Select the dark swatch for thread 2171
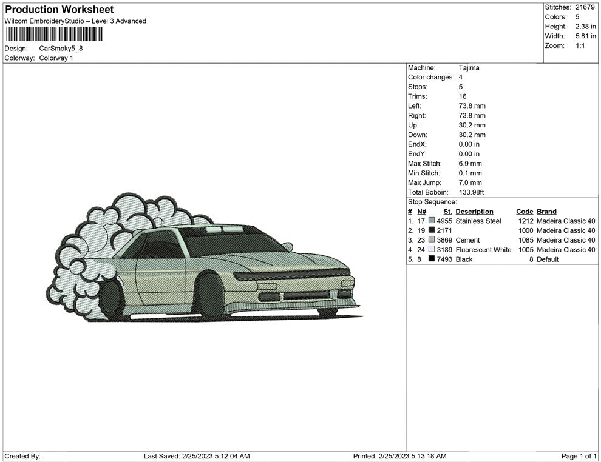This screenshot has width=601, height=462. [432, 230]
